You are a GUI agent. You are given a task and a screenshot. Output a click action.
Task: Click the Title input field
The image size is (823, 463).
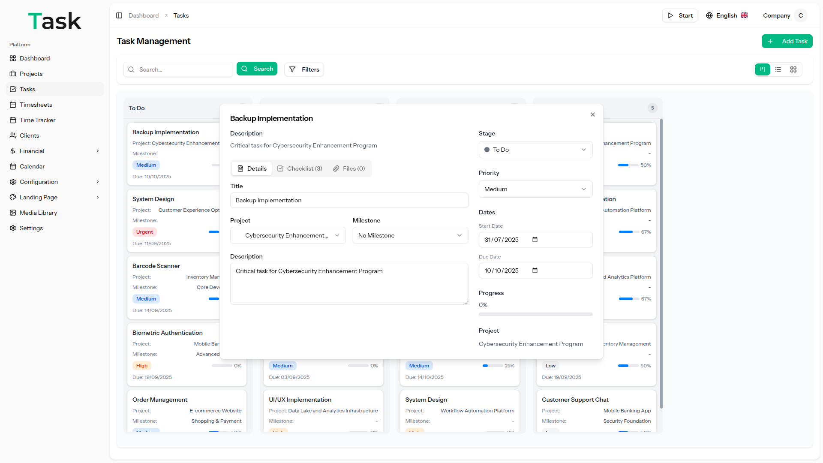(x=349, y=200)
